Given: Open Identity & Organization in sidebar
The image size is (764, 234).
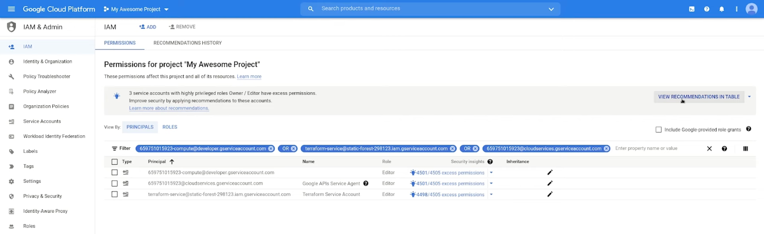Looking at the screenshot, I should (47, 62).
